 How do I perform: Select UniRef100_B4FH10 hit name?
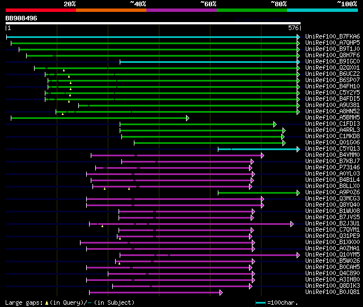332,87
